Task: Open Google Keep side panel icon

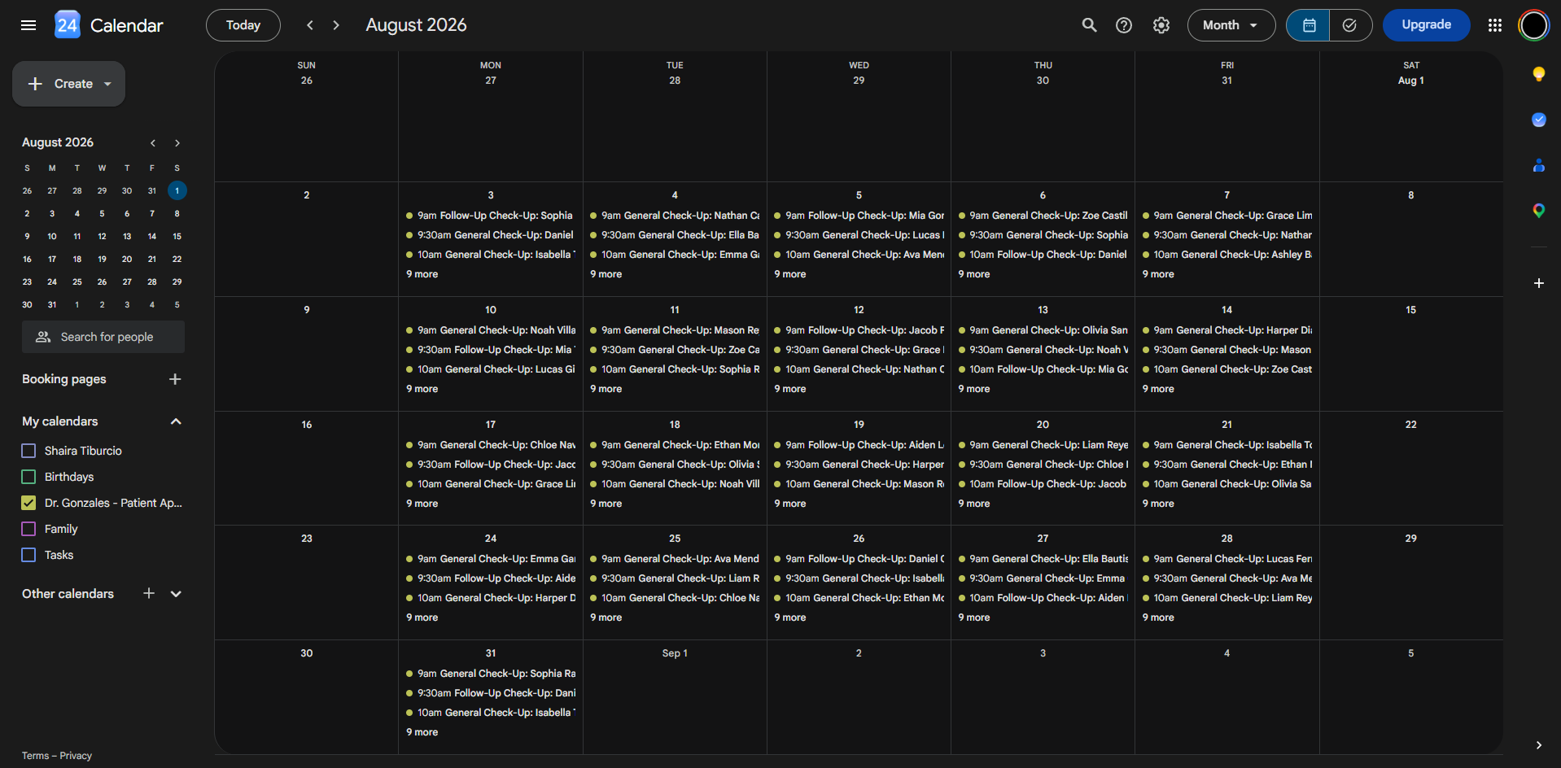Action: 1538,74
